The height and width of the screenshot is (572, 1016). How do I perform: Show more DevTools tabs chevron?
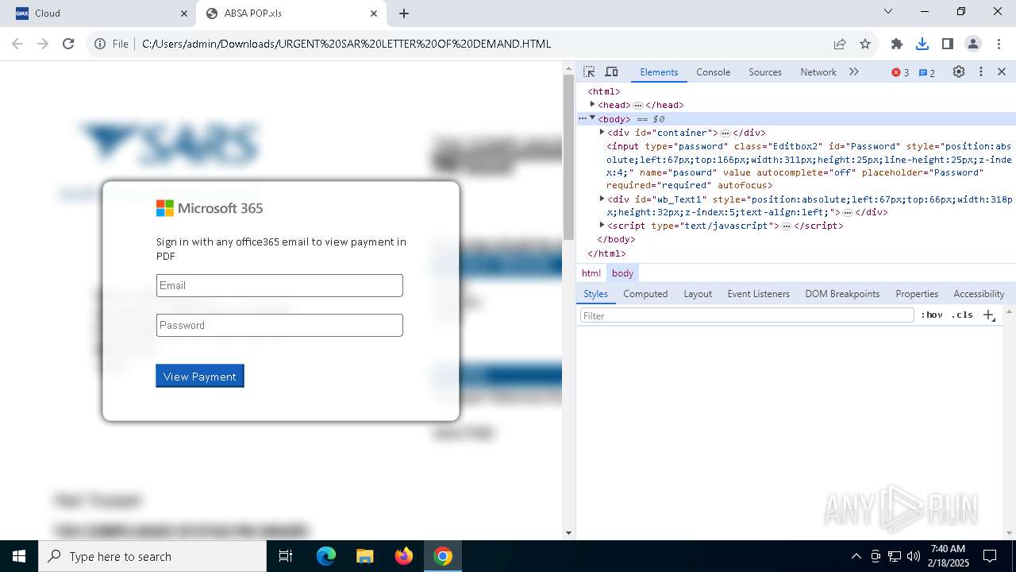click(x=854, y=71)
